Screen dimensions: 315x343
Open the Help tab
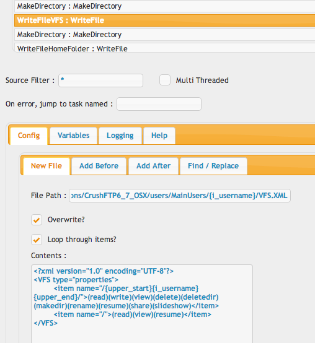(159, 136)
